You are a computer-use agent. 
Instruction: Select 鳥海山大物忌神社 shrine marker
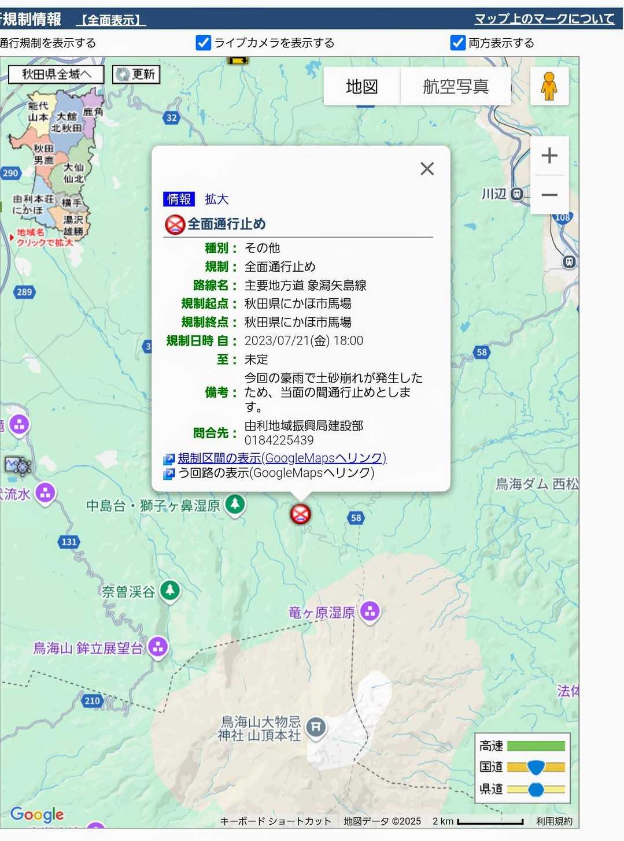316,727
